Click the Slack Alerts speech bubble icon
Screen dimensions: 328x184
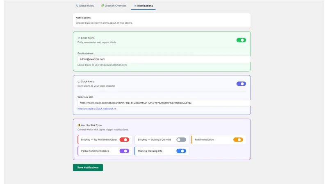click(79, 81)
